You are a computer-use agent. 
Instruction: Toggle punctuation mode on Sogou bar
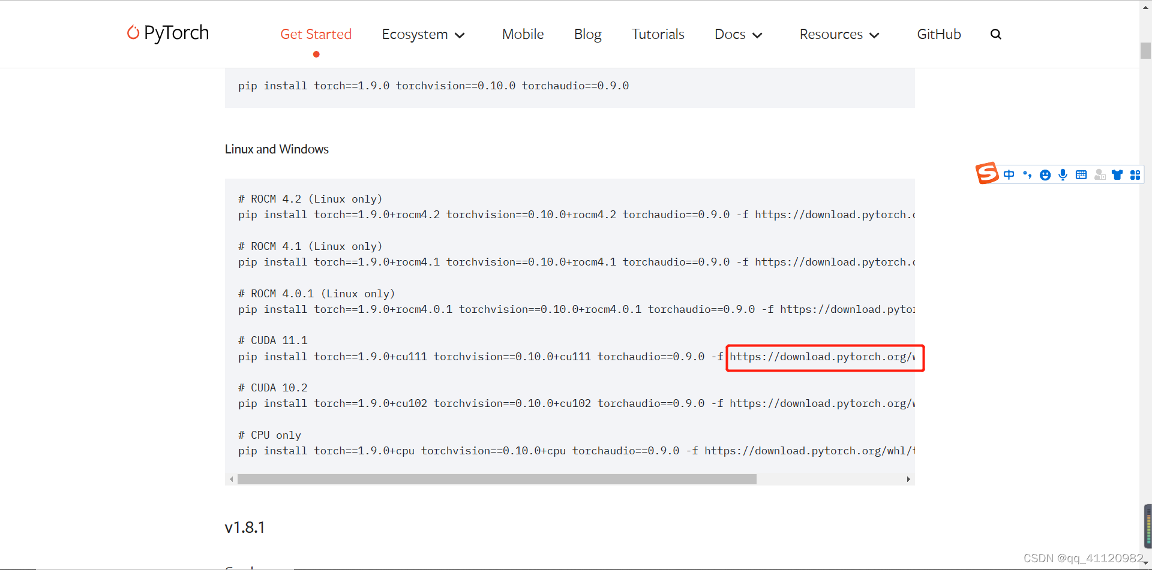pos(1027,175)
